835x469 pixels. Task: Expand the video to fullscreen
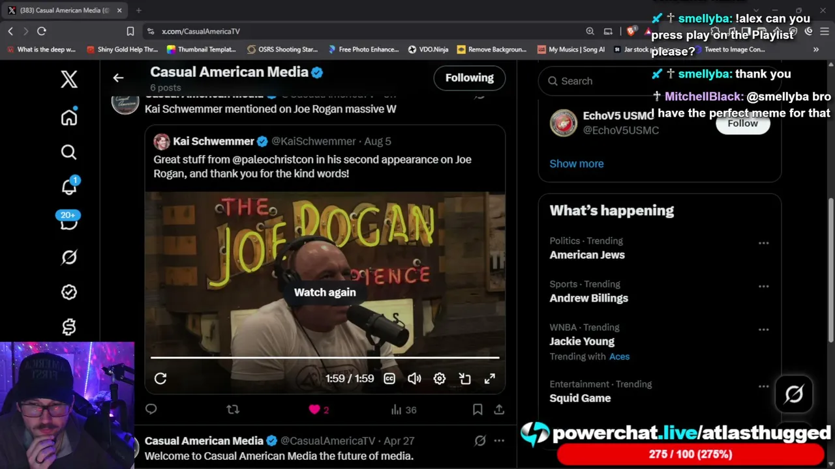point(490,378)
